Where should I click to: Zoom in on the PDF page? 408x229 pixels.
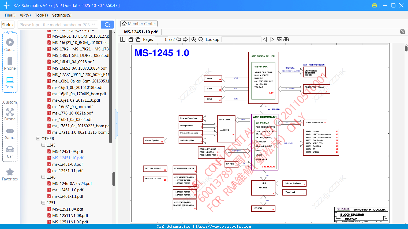[x=194, y=40]
